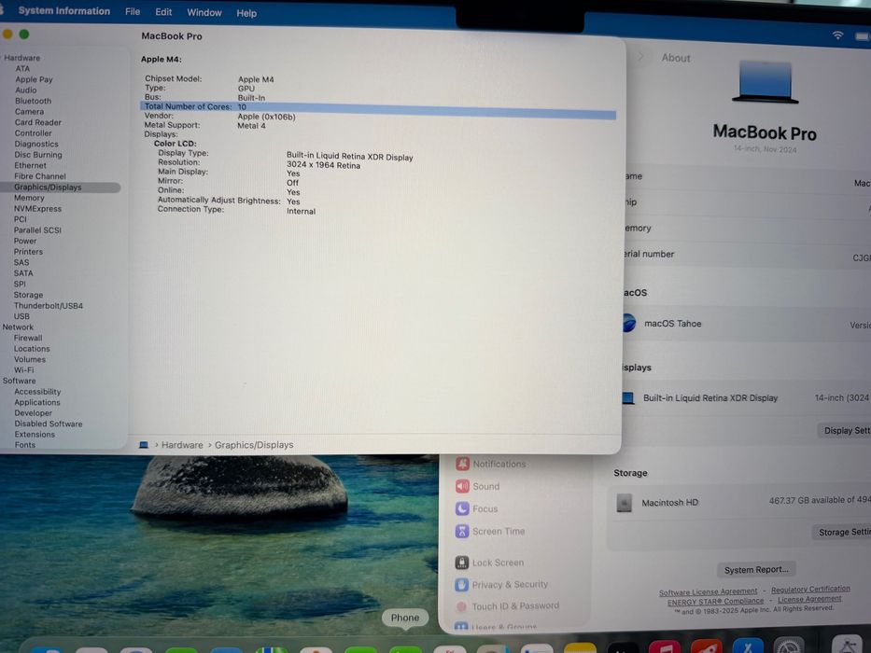Screen dimensions: 871x653
Task: Select Controller in the sidebar
Action: (33, 133)
